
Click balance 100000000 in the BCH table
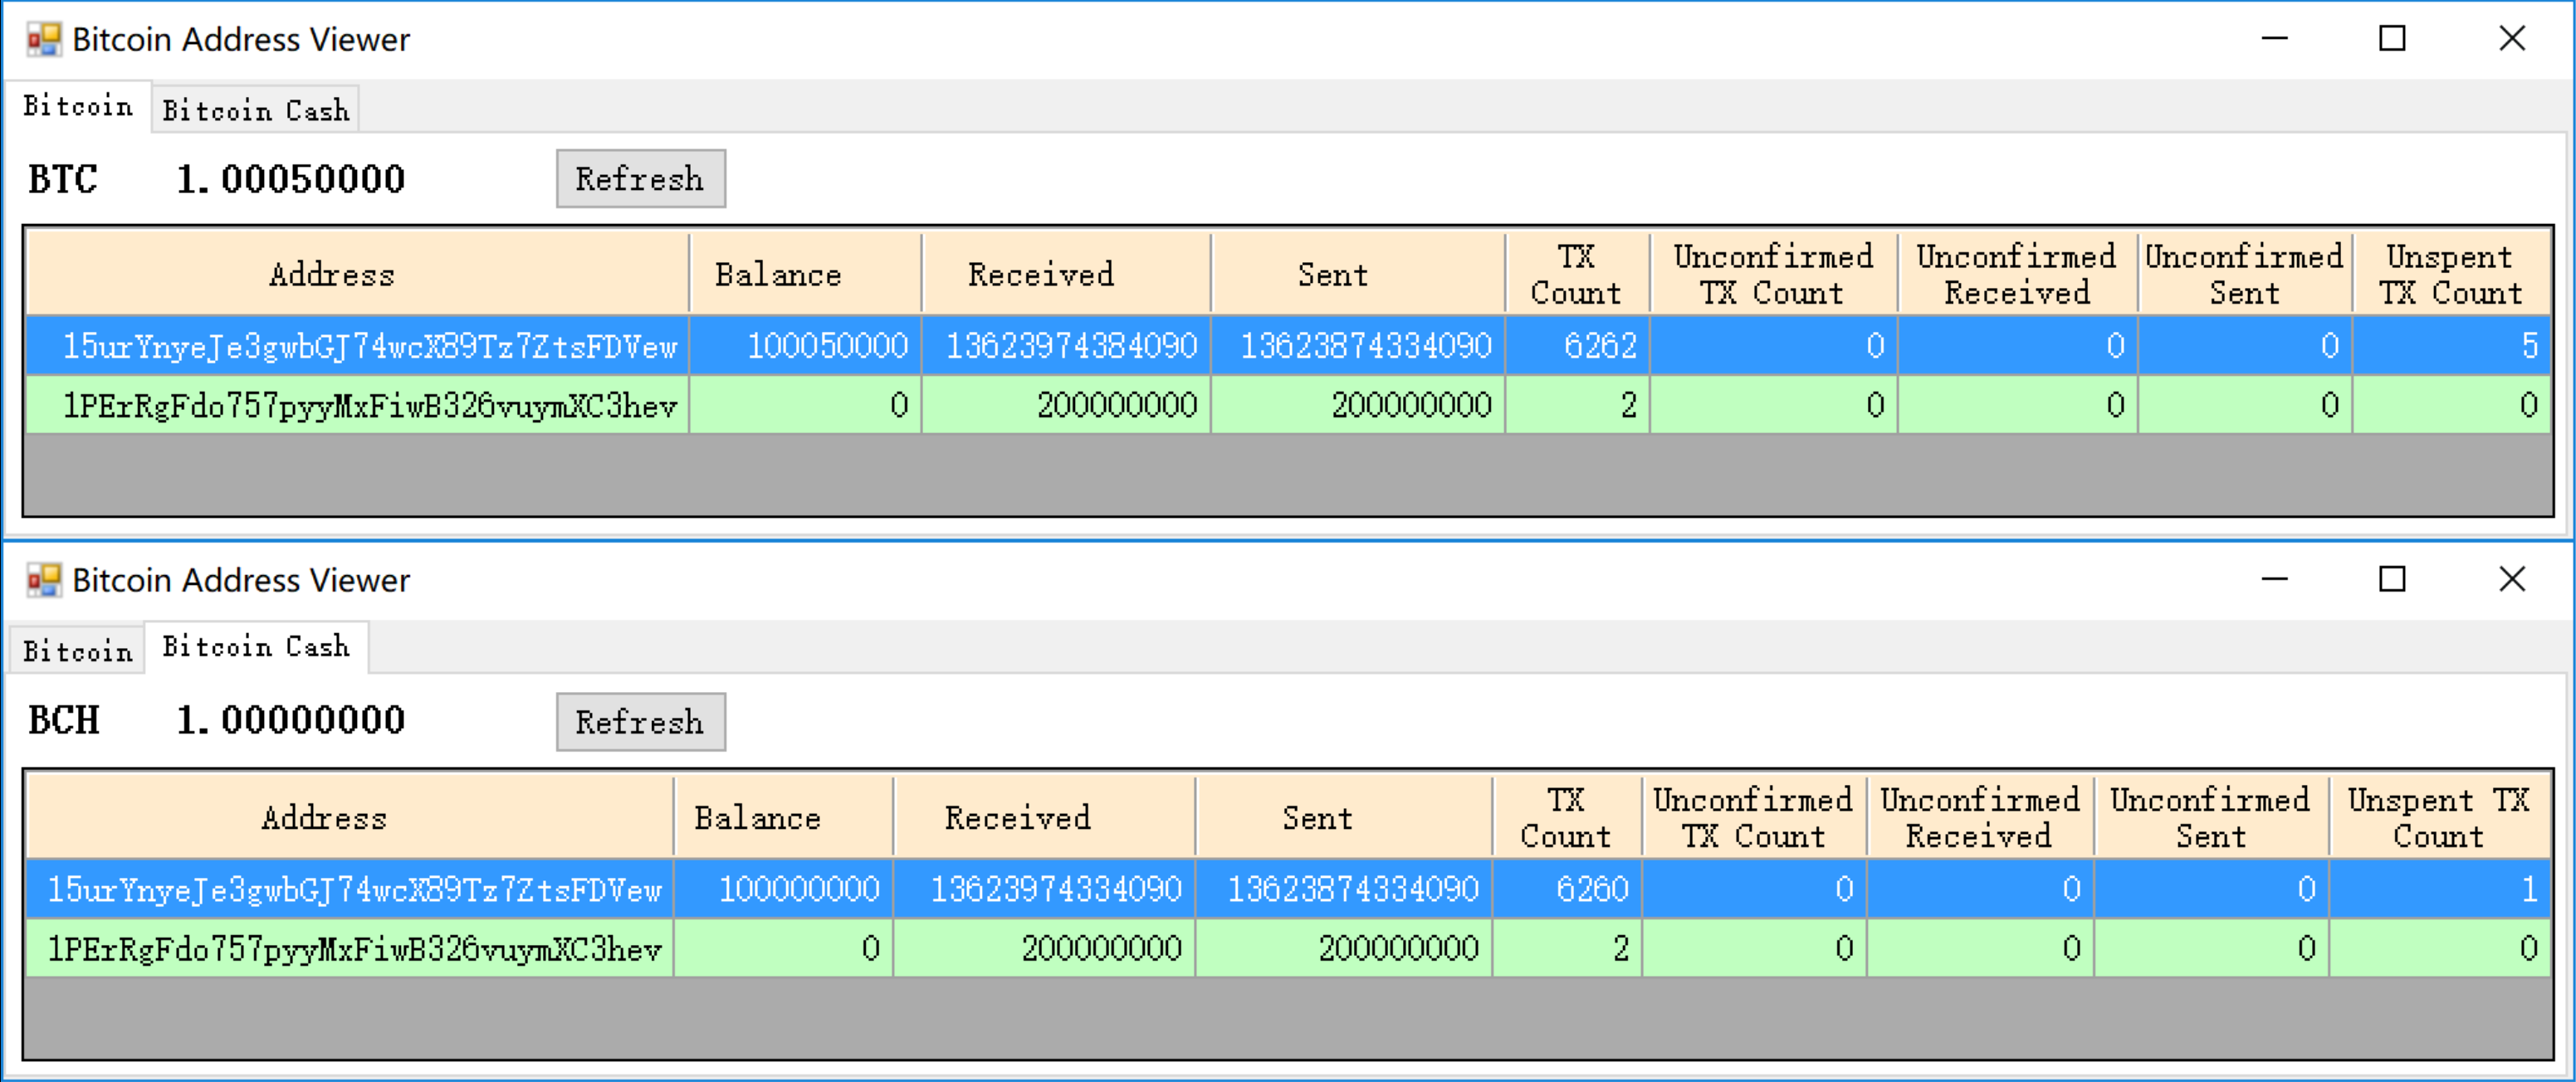click(784, 889)
